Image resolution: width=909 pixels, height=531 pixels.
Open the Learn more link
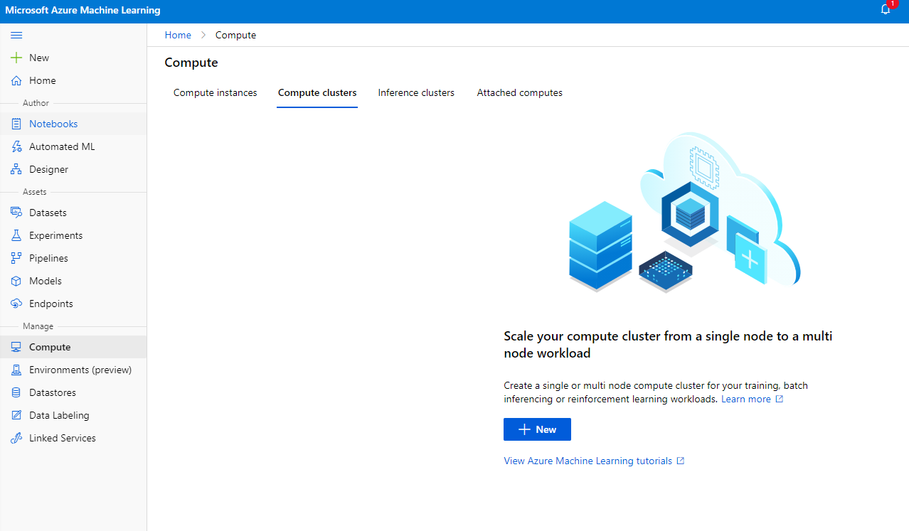745,399
